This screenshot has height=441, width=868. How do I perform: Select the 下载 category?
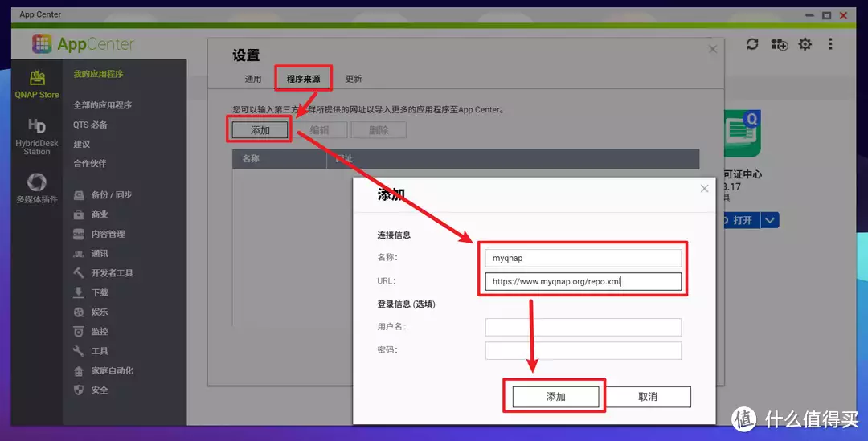91,292
